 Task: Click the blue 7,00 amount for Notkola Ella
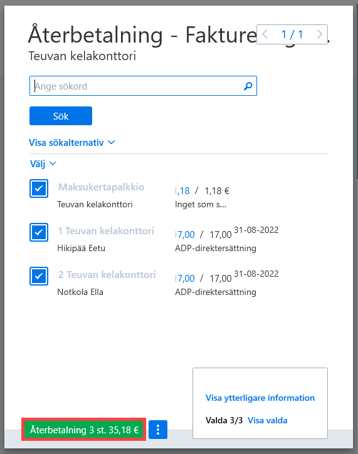185,278
